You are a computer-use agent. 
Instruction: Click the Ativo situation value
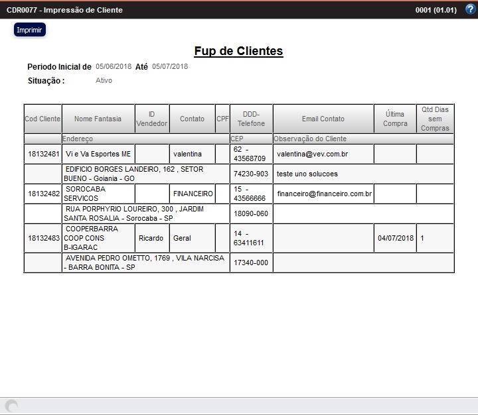pos(104,80)
